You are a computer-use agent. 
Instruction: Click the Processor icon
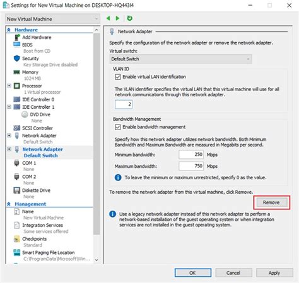coord(17,86)
